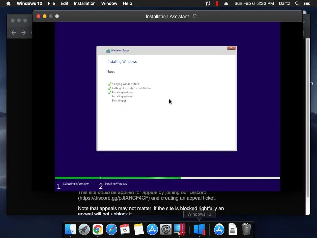317x238 pixels.
Task: Open Calendar from the Dock
Action: pyautogui.click(x=125, y=230)
